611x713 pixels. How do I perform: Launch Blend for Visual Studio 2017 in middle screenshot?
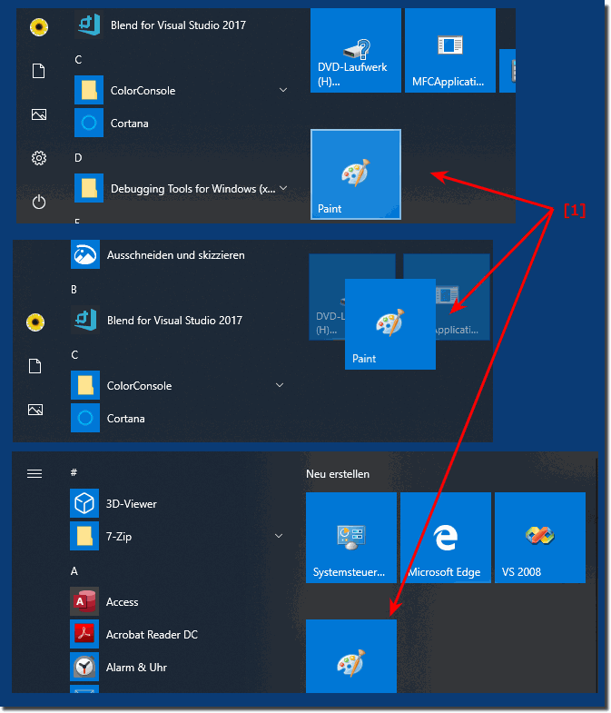158,320
